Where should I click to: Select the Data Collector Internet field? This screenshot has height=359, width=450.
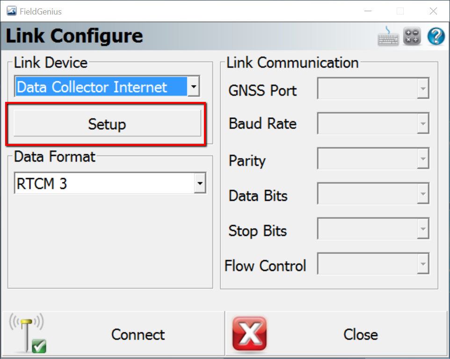(x=101, y=87)
